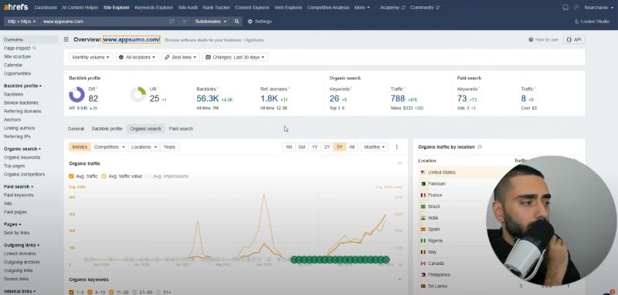Open the http + https protocol dropdown

22,22
